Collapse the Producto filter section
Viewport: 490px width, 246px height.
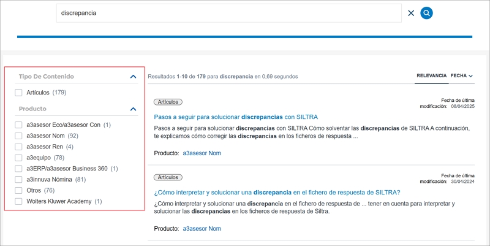[x=133, y=109]
